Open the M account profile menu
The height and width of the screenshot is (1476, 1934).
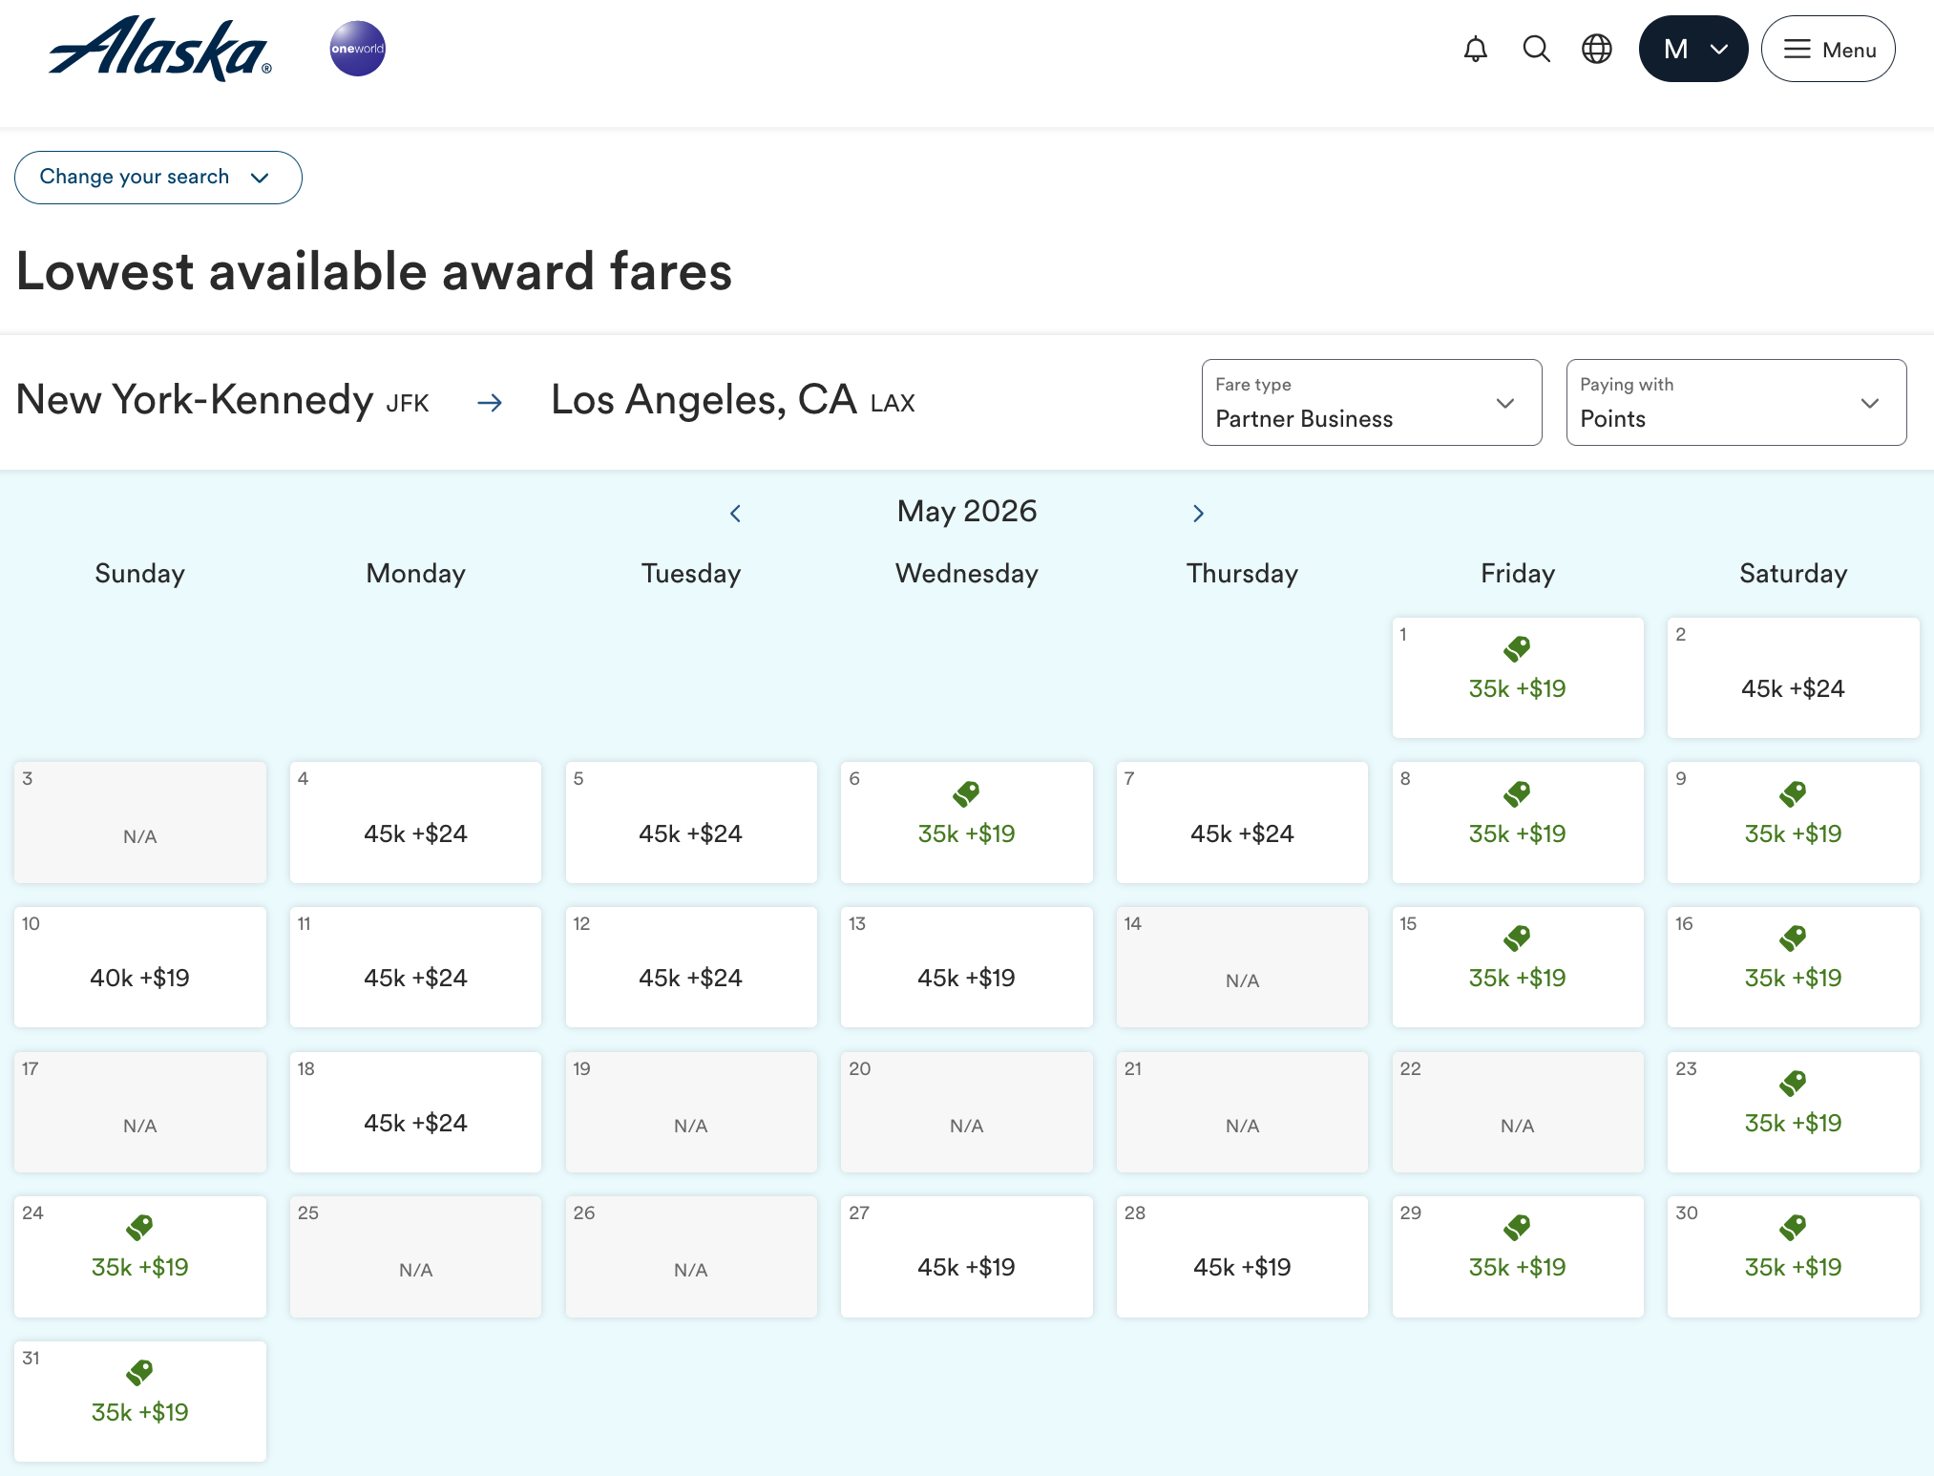1692,49
